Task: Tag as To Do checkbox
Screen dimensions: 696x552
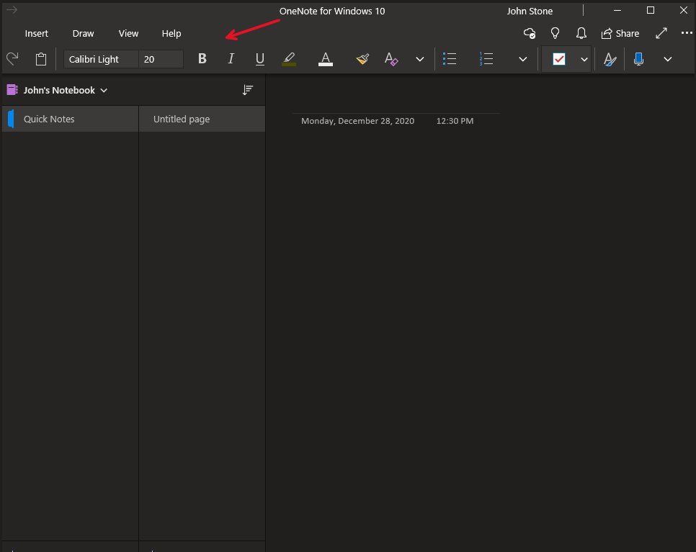Action: coord(559,59)
